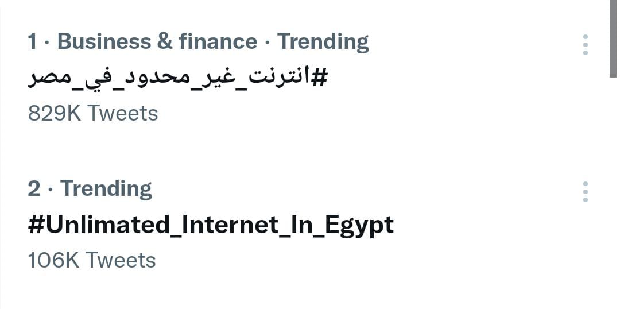Click the Trending label beside Business & finance
This screenshot has height=309, width=620.
[323, 41]
